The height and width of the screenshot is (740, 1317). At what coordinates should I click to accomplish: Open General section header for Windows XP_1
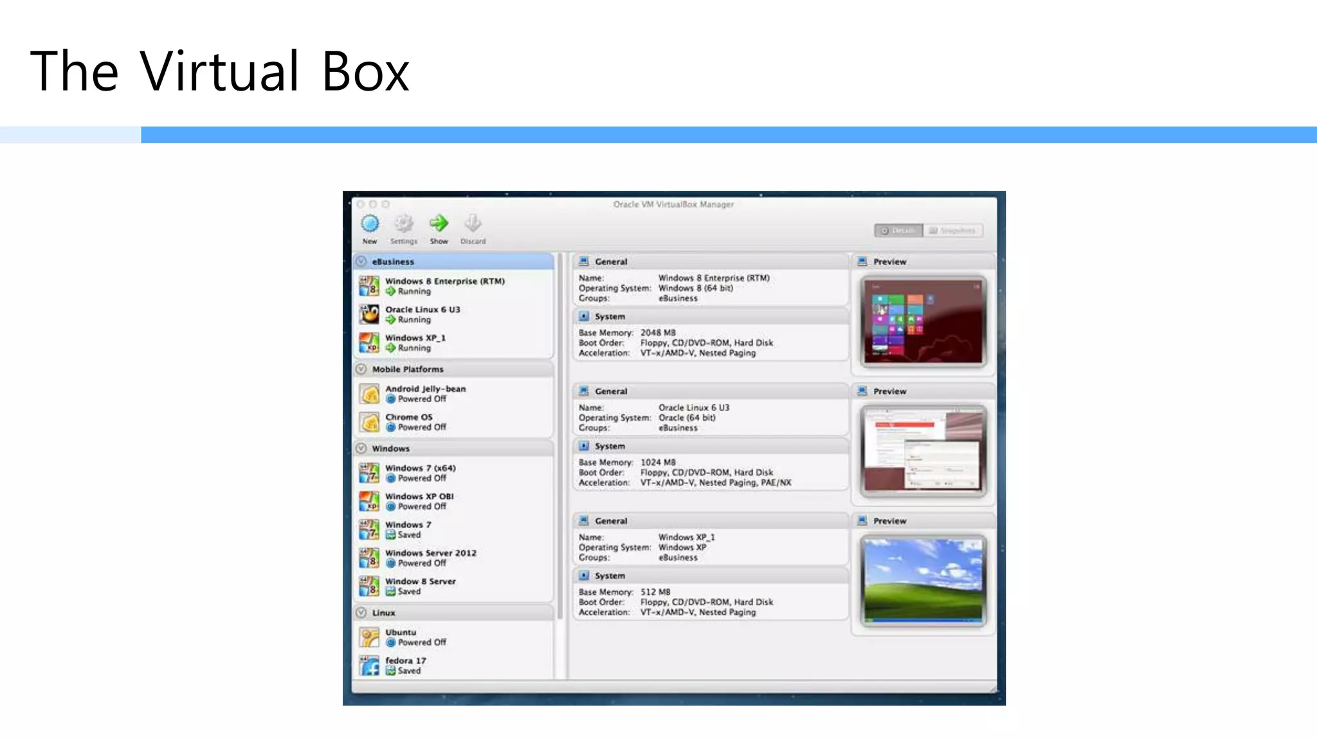[x=711, y=521]
